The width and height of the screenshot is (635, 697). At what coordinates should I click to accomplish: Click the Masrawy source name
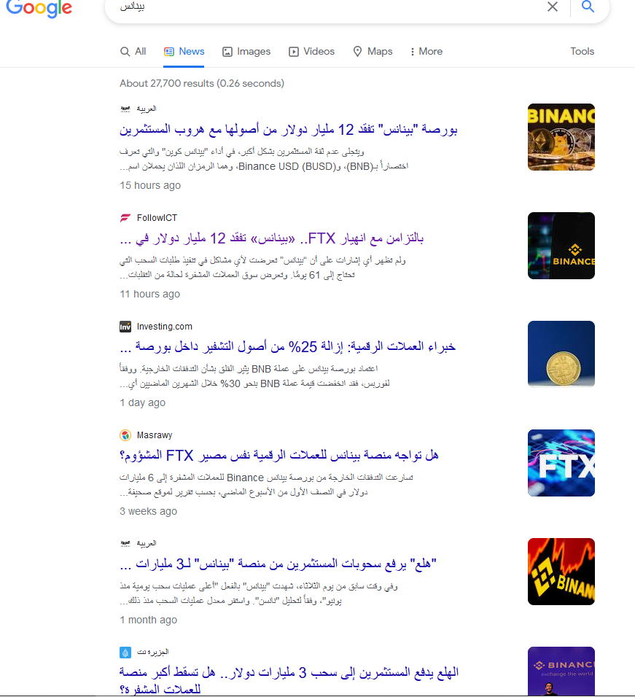coord(155,435)
